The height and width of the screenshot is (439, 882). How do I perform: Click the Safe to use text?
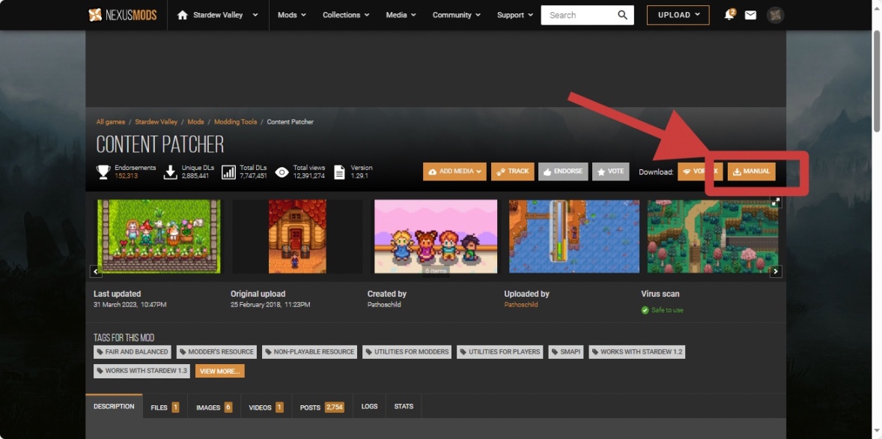pos(667,310)
